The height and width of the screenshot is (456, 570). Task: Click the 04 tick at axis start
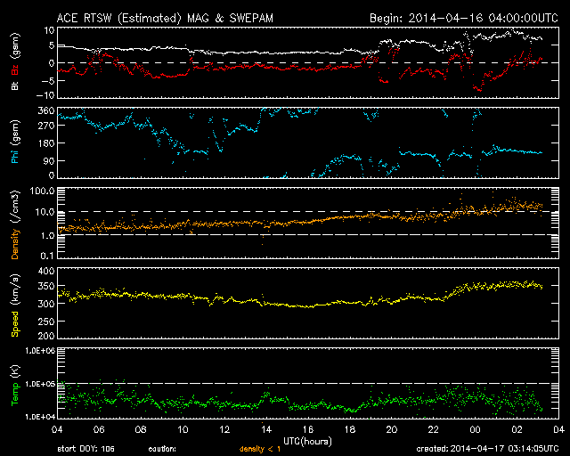(x=57, y=429)
